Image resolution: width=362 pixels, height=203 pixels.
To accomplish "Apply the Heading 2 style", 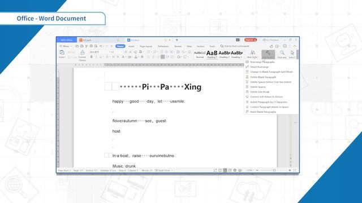I will pyautogui.click(x=224, y=55).
